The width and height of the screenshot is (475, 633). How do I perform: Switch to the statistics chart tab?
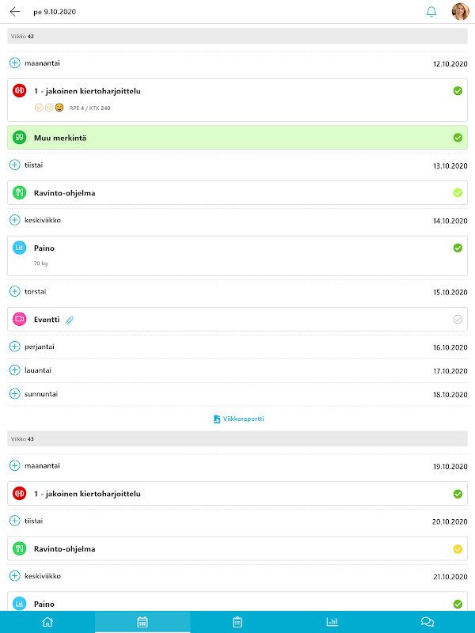click(332, 622)
